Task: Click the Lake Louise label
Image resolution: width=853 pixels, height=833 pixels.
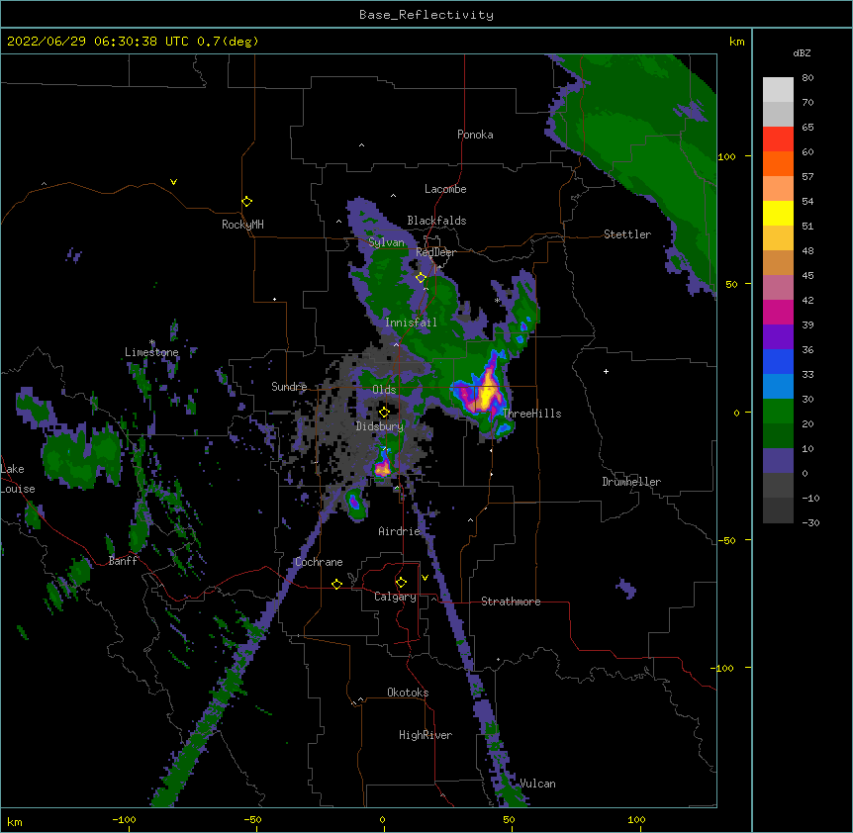Action: (x=17, y=479)
